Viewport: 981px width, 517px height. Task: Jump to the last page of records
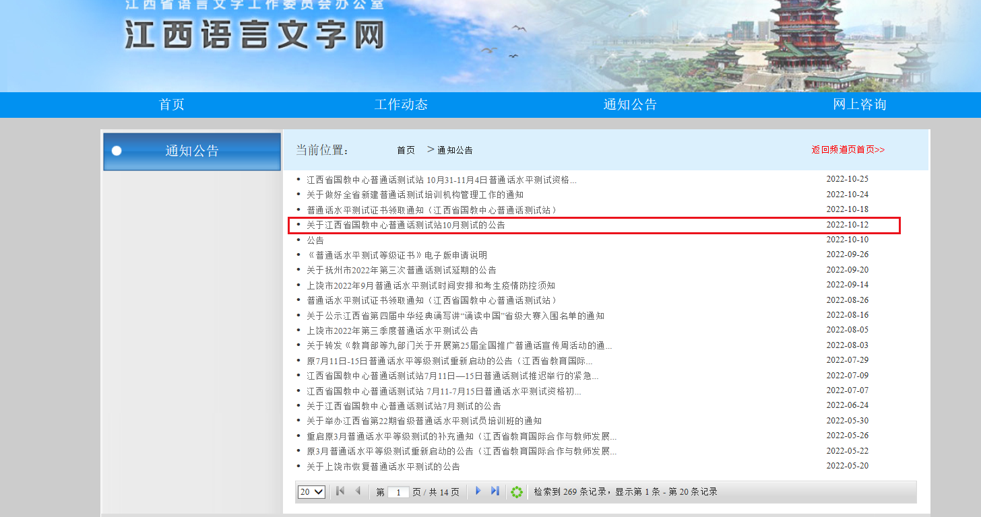pos(495,491)
